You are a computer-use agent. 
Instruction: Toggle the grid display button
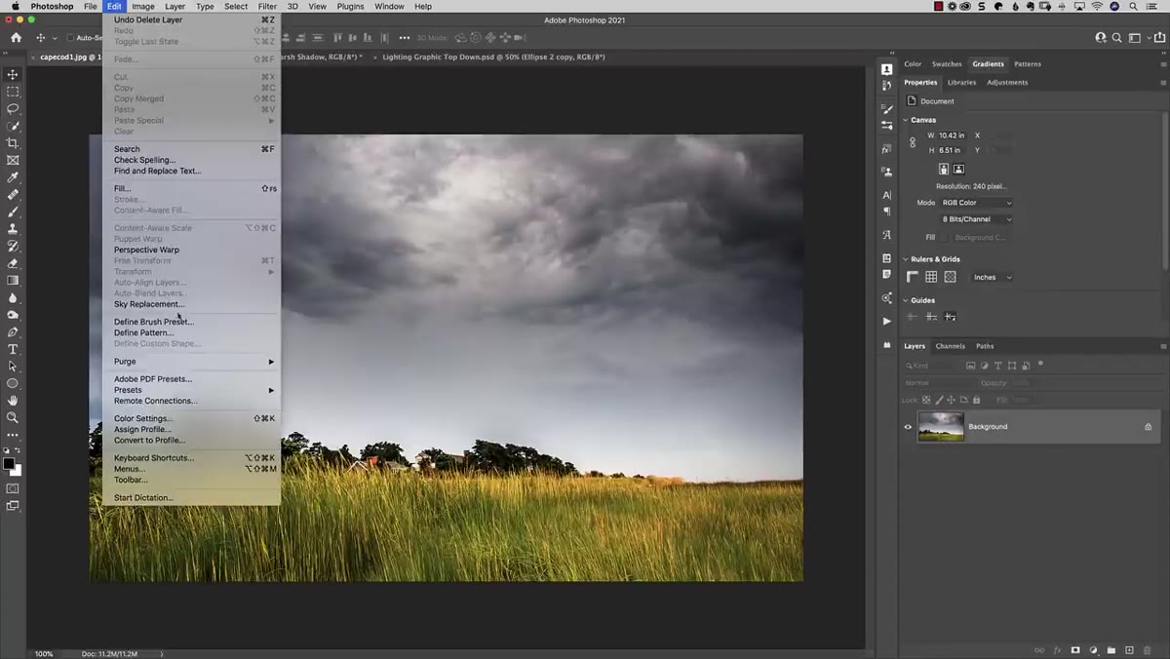click(931, 277)
